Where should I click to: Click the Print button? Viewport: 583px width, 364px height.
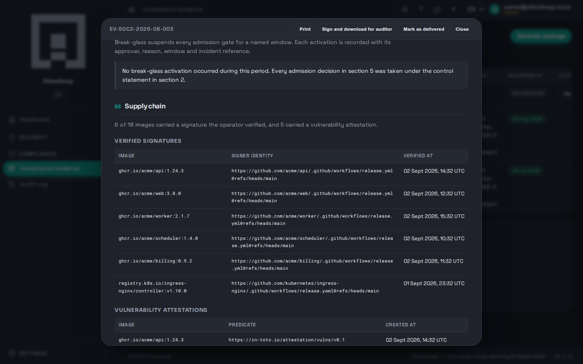pos(305,29)
